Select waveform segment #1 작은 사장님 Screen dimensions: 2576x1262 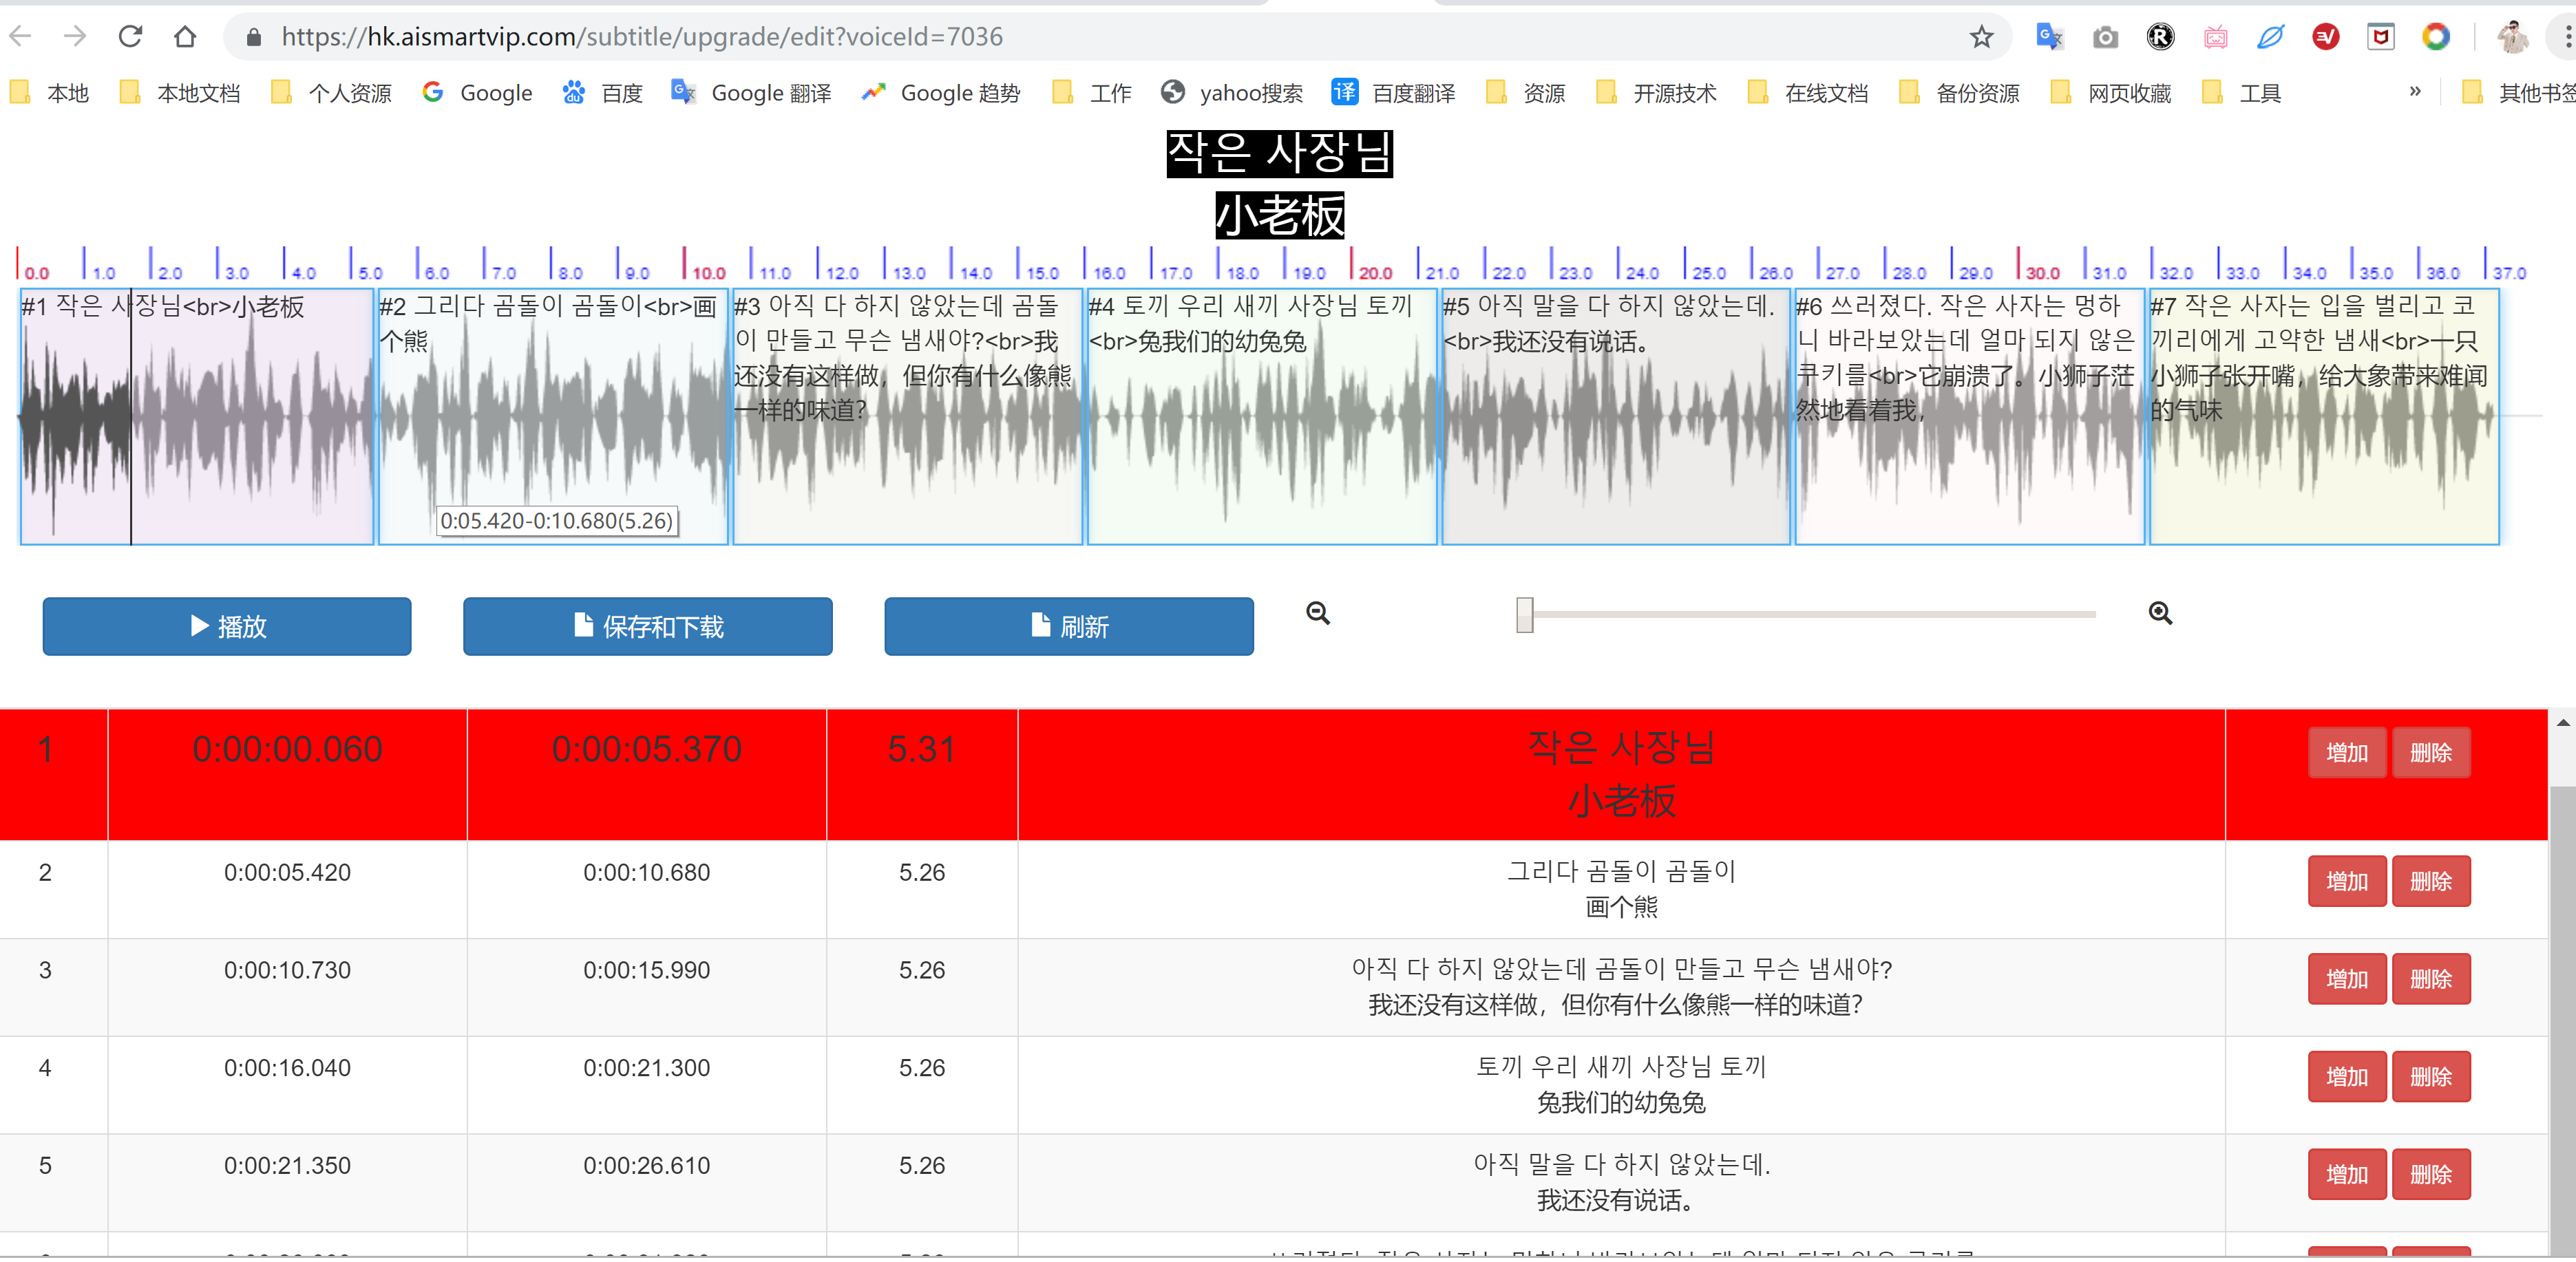click(197, 417)
